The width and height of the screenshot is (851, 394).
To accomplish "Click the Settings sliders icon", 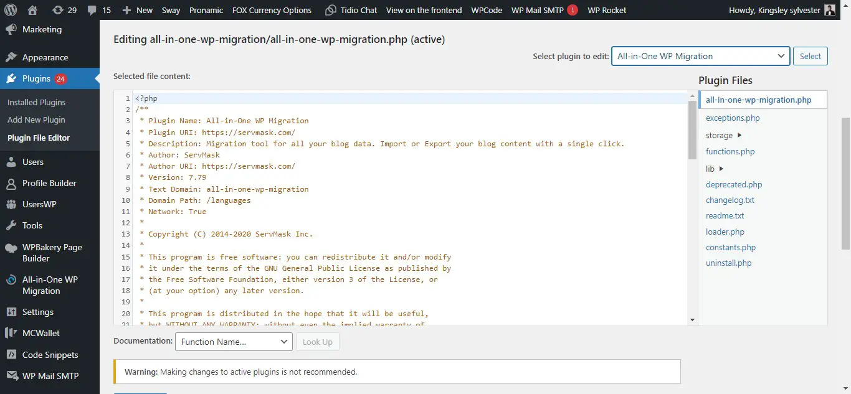I will point(11,312).
